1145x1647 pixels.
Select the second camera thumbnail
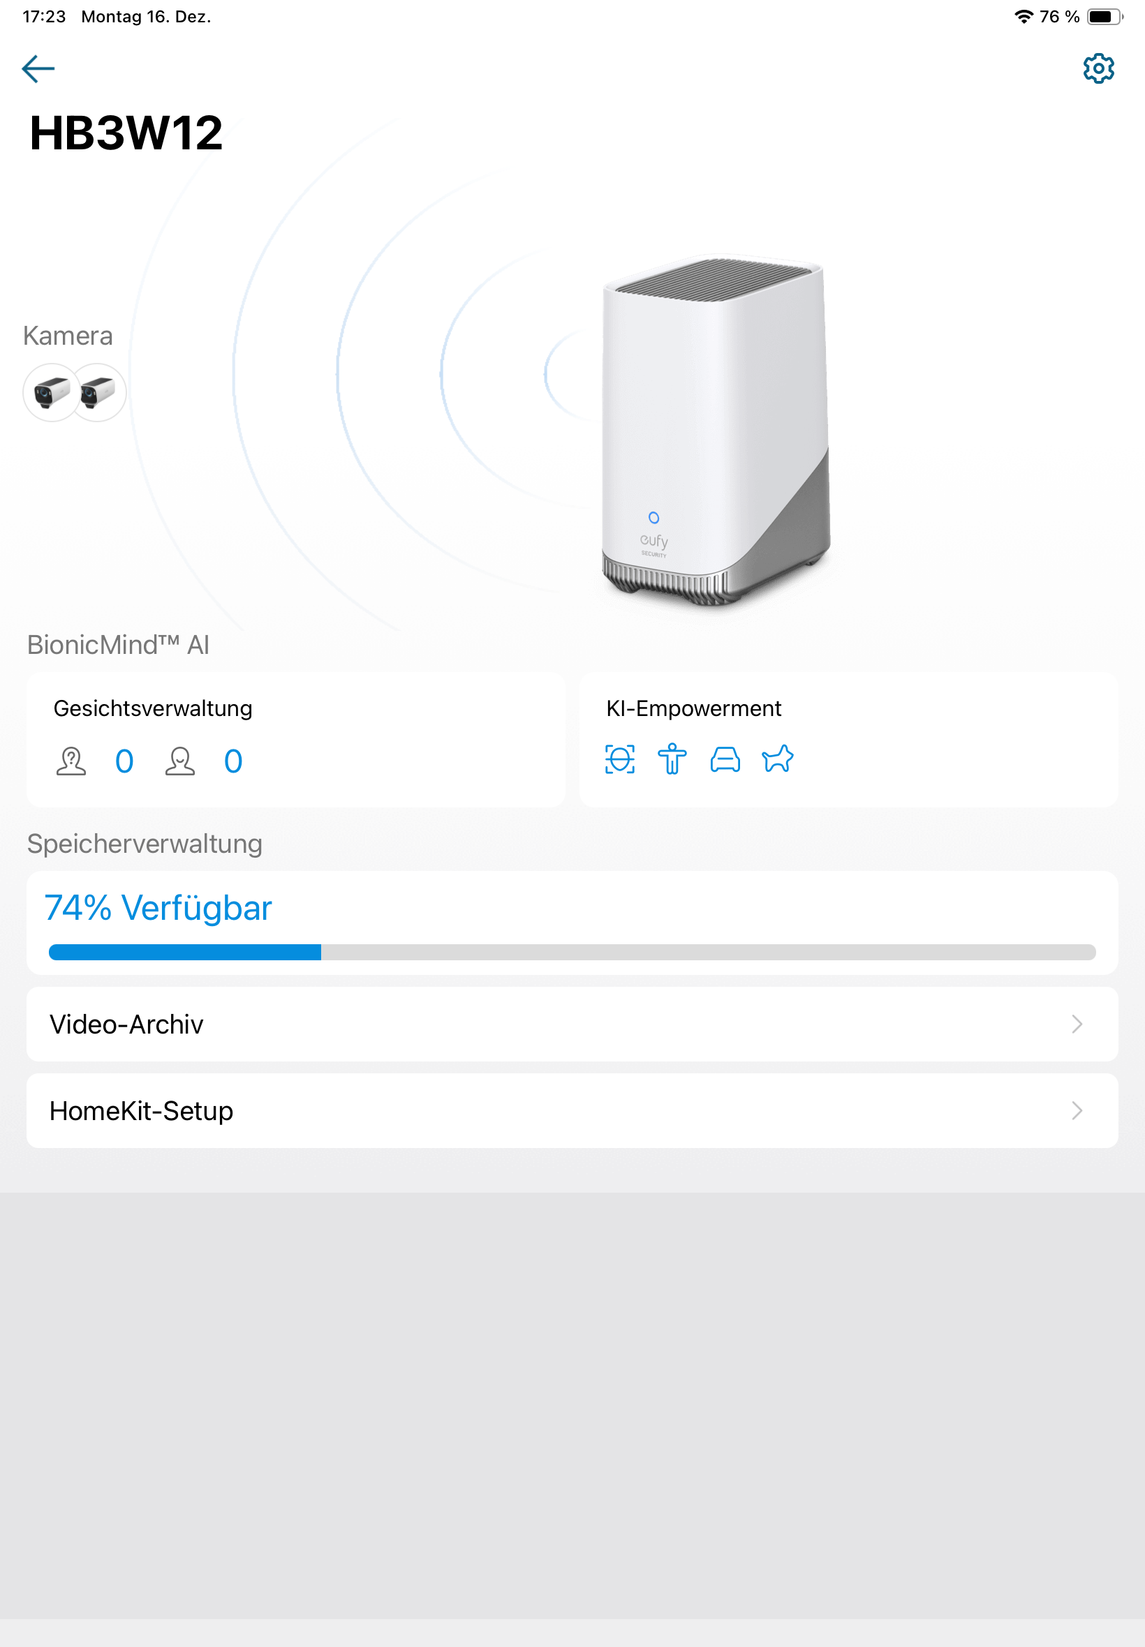(x=99, y=392)
